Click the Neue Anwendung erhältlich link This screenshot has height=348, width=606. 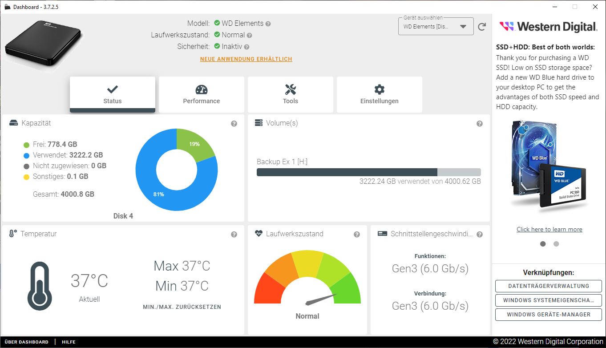[246, 59]
